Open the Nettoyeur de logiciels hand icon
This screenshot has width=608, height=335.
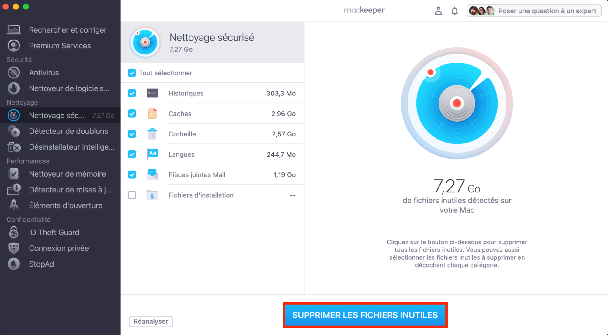click(14, 88)
